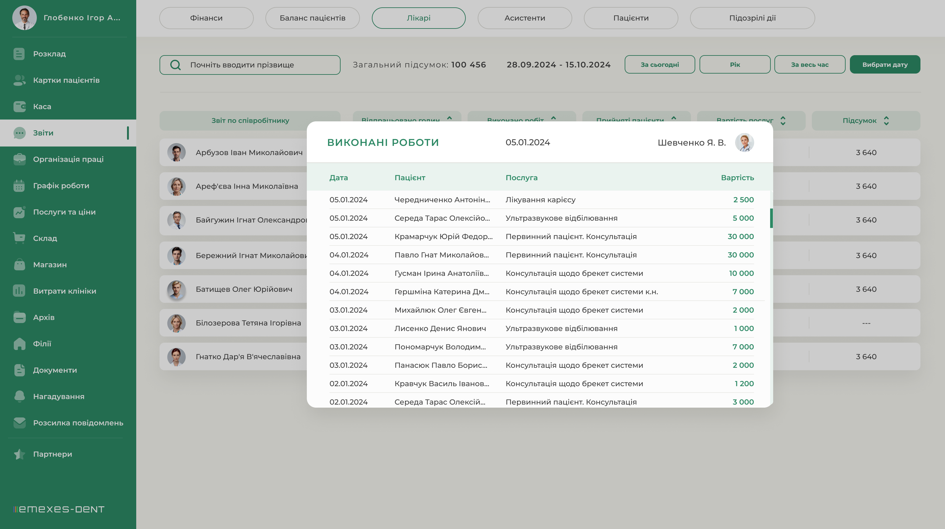Click Арбузов Іван Миколайович avatar
This screenshot has height=529, width=945.
pyautogui.click(x=176, y=152)
